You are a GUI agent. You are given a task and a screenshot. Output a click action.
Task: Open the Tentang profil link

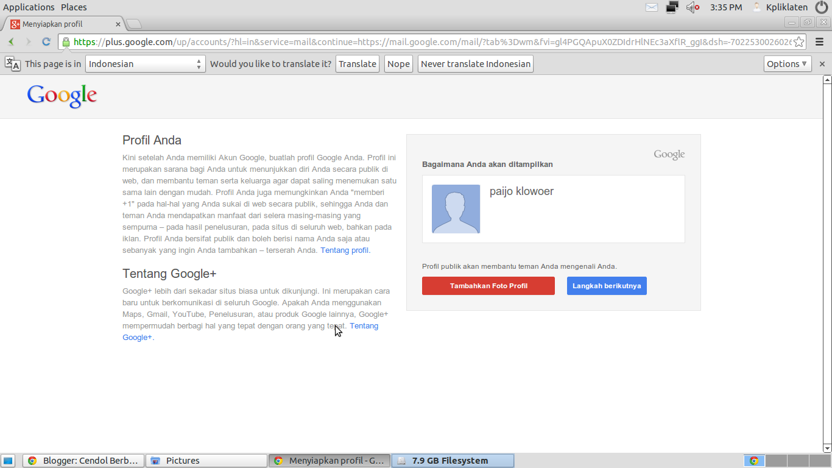click(x=345, y=250)
